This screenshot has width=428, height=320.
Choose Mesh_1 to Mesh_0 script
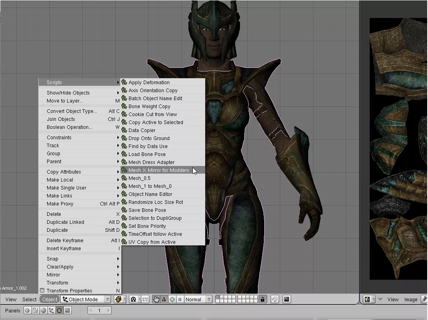[x=162, y=186]
